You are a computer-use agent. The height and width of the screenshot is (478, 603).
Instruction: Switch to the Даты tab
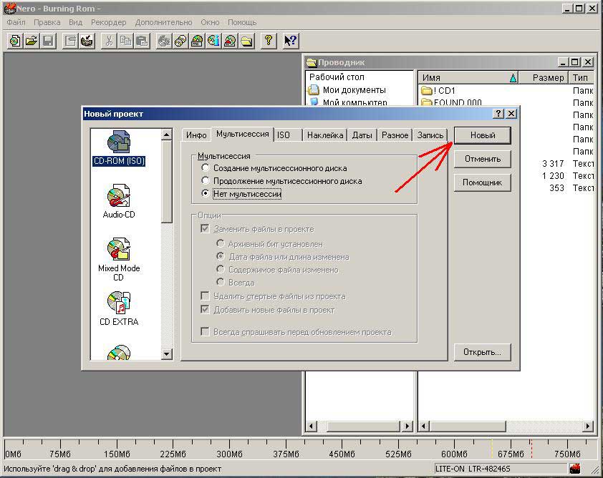[362, 135]
